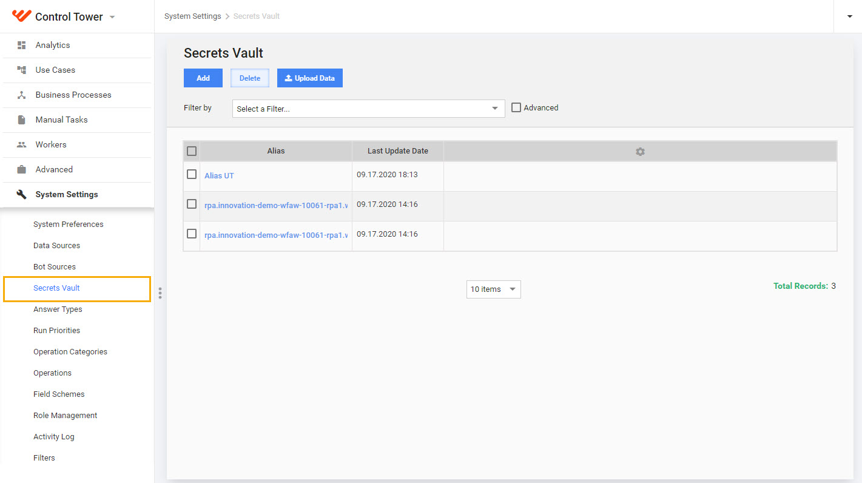This screenshot has width=862, height=483.
Task: Click the Use Cases sidebar icon
Action: [22, 70]
